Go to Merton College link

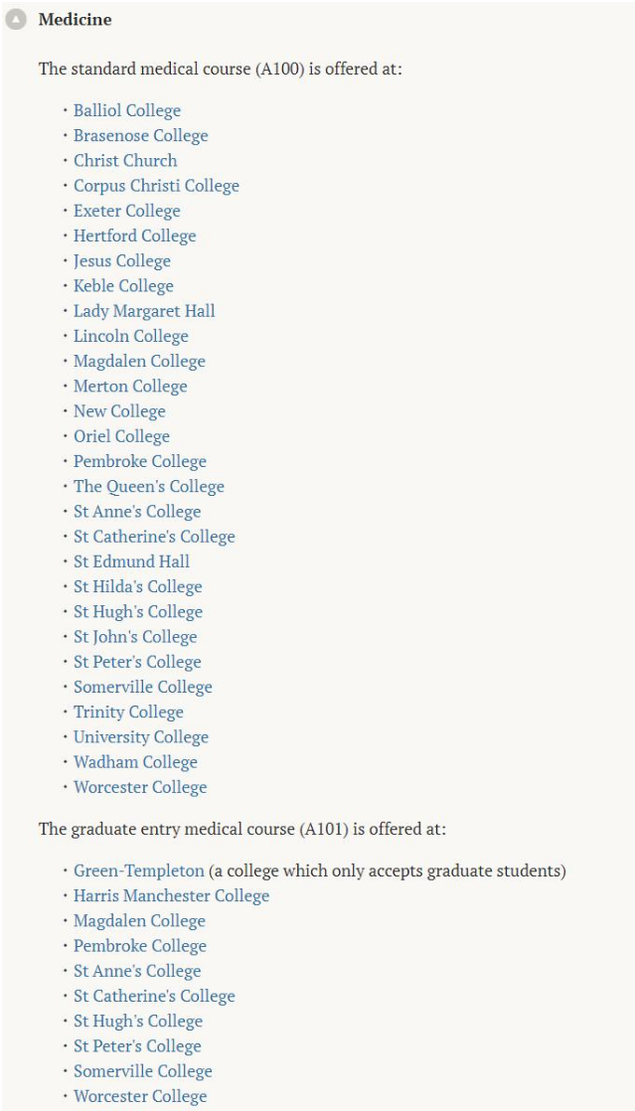click(130, 387)
